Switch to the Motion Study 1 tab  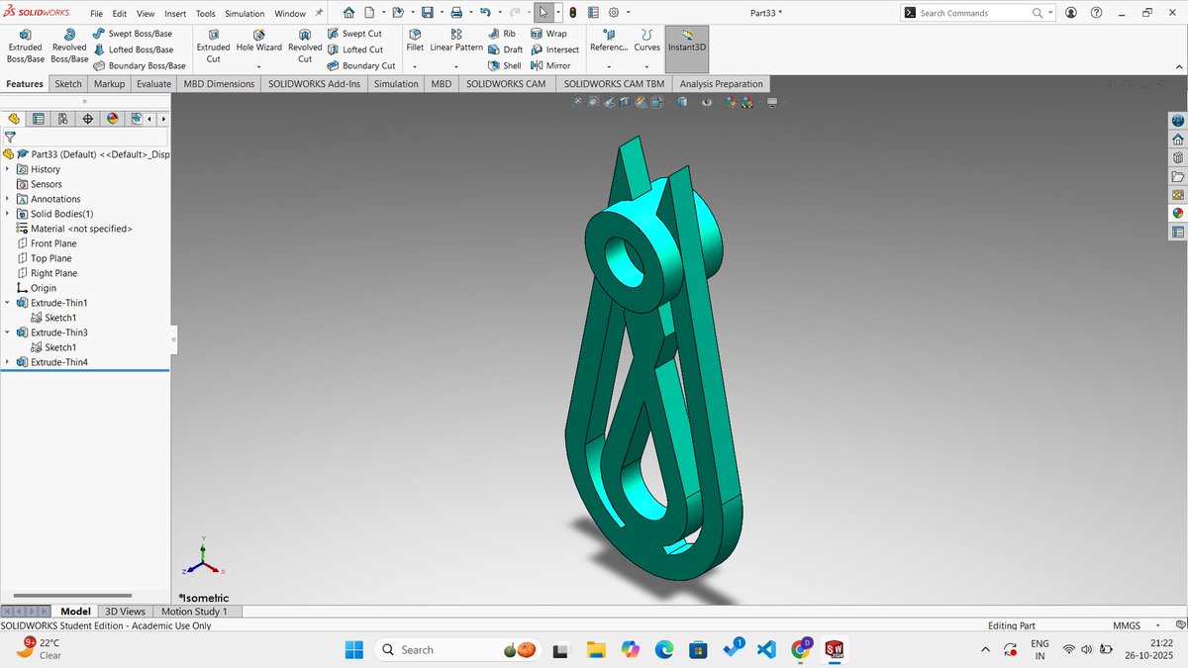tap(194, 612)
